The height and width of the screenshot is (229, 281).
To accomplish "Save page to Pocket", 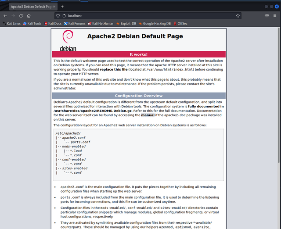I will tap(267, 15).
